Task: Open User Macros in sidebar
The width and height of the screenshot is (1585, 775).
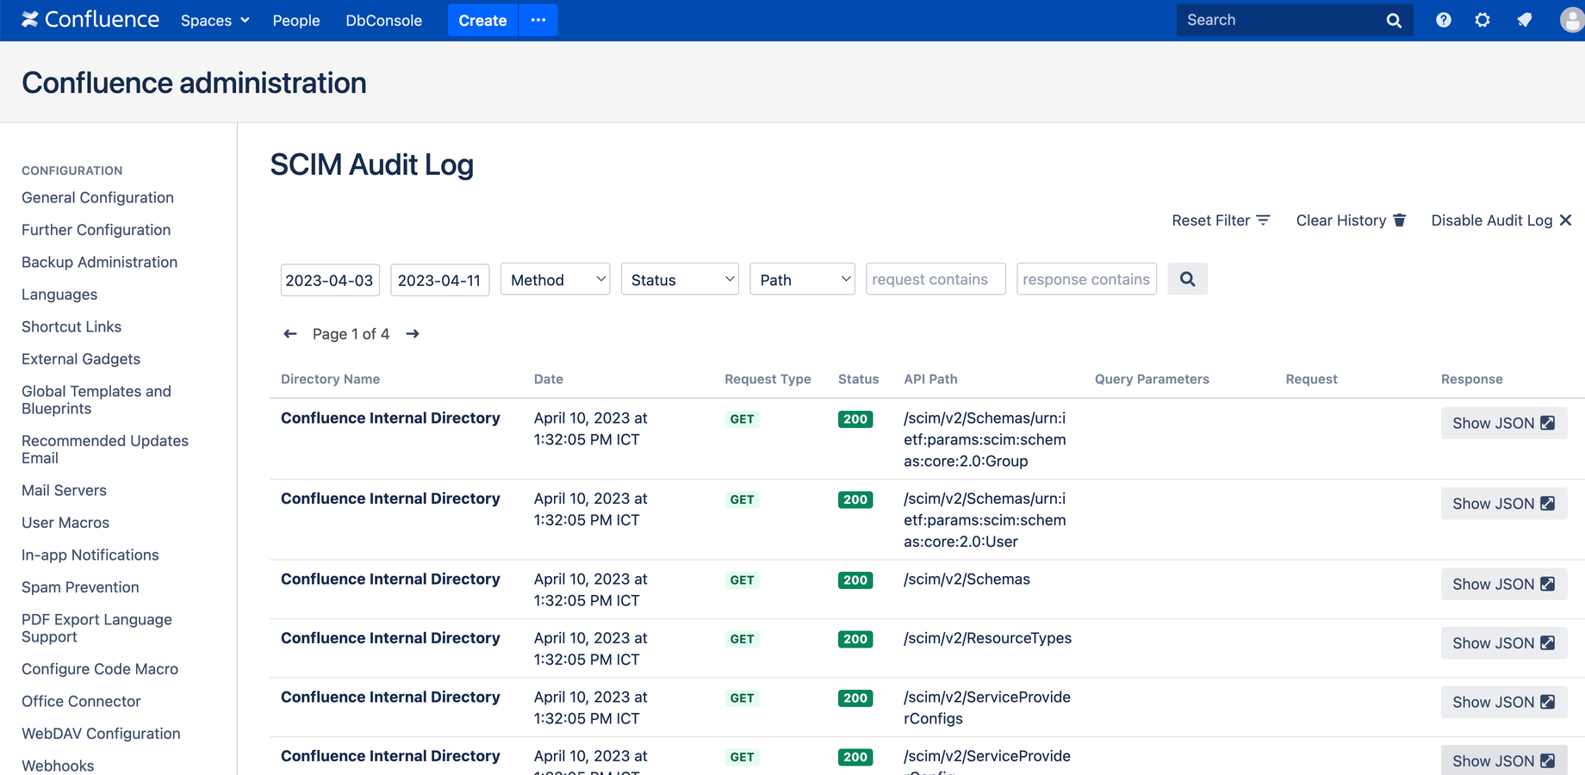Action: click(65, 523)
